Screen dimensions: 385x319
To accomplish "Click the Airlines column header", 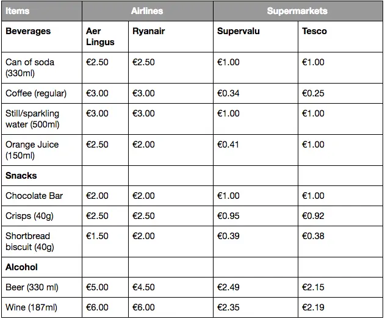I will click(x=147, y=11).
